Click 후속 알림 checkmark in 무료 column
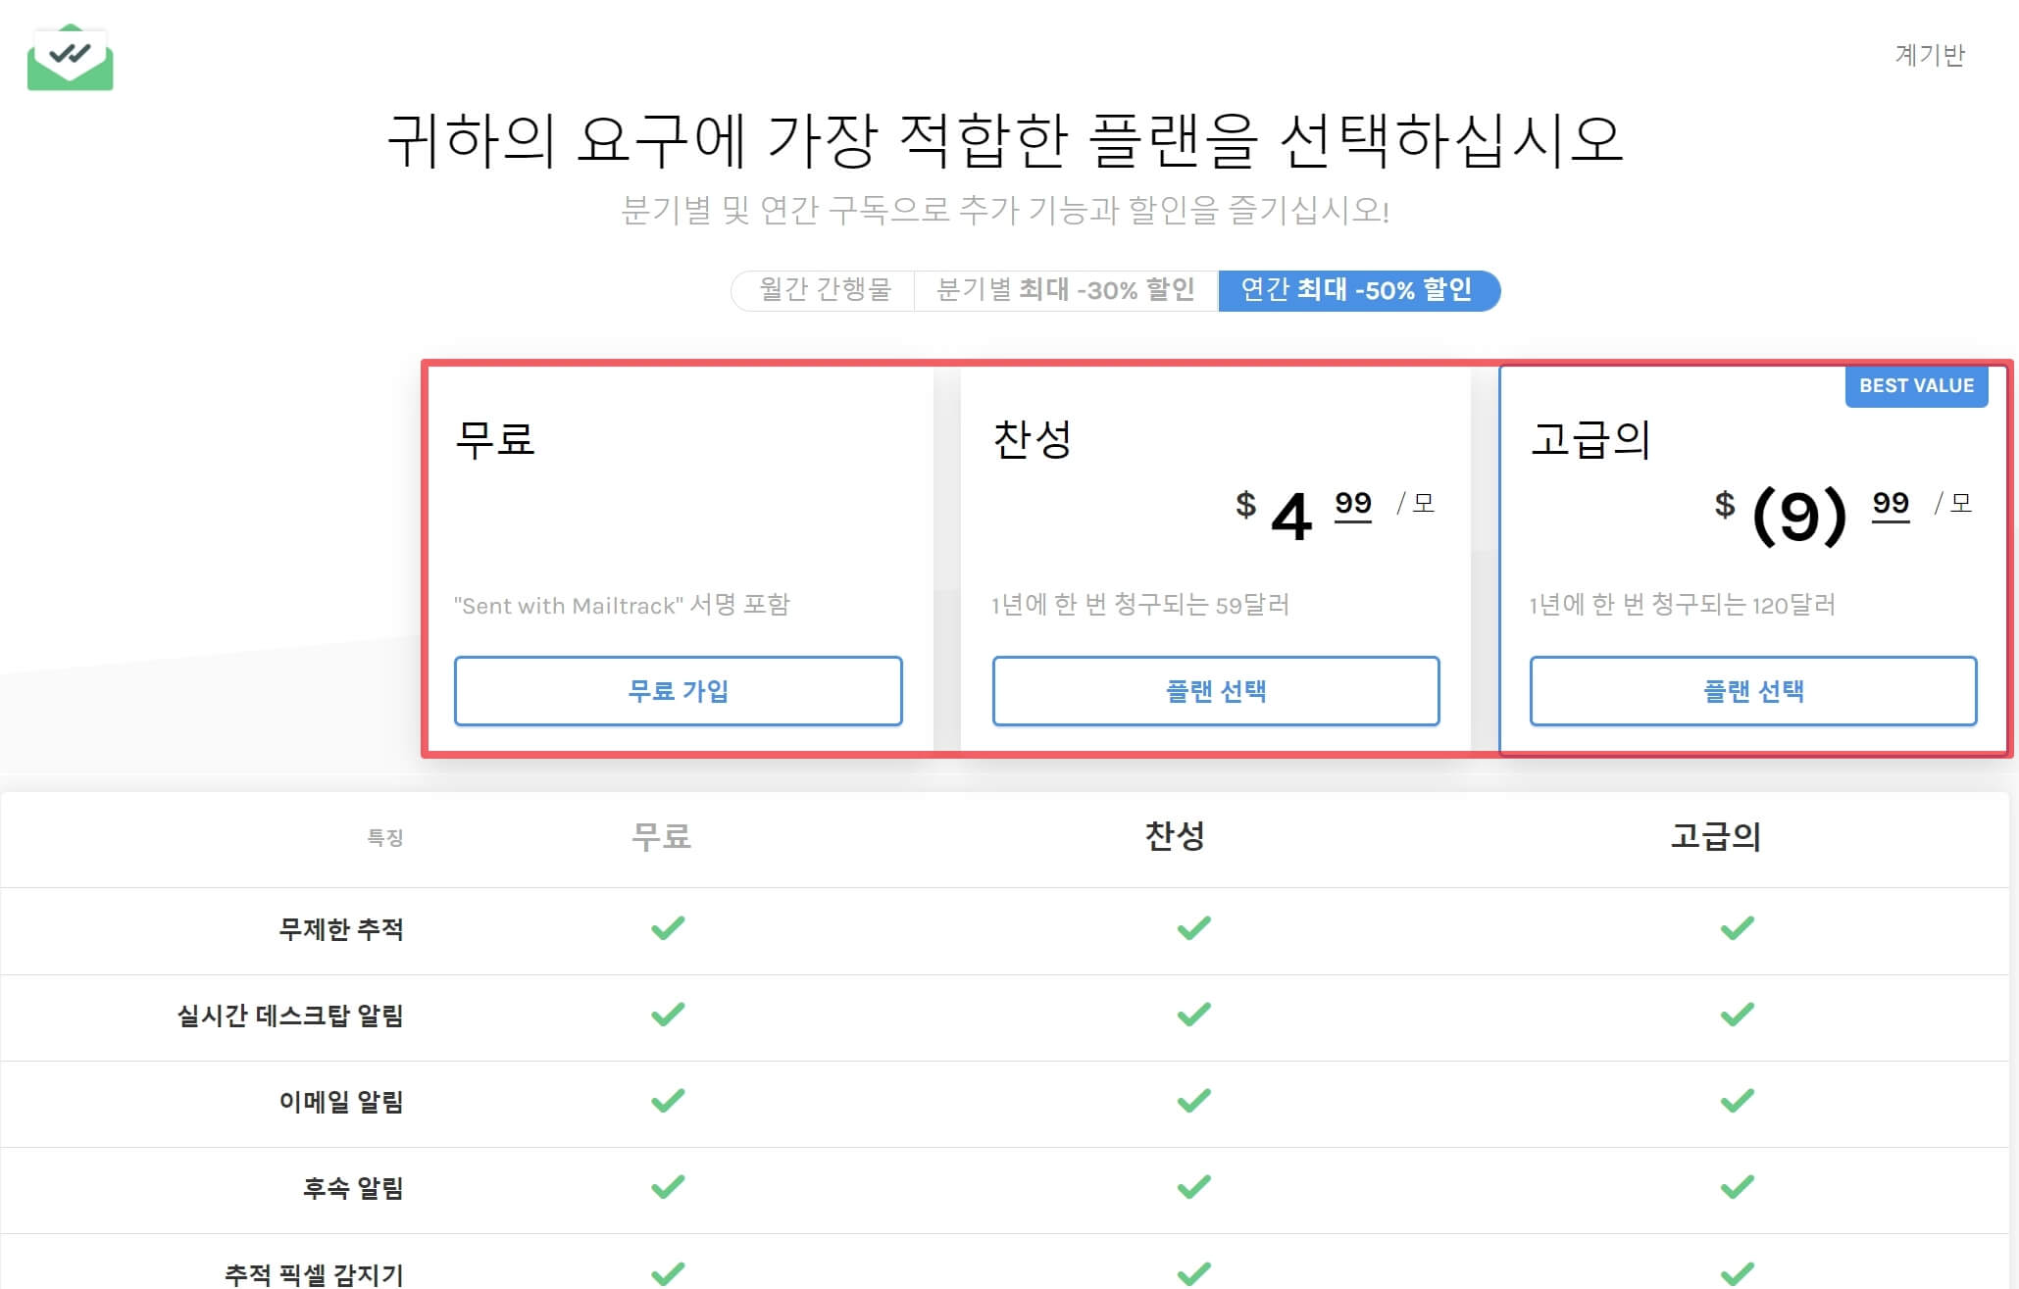The image size is (2019, 1289). pos(668,1186)
